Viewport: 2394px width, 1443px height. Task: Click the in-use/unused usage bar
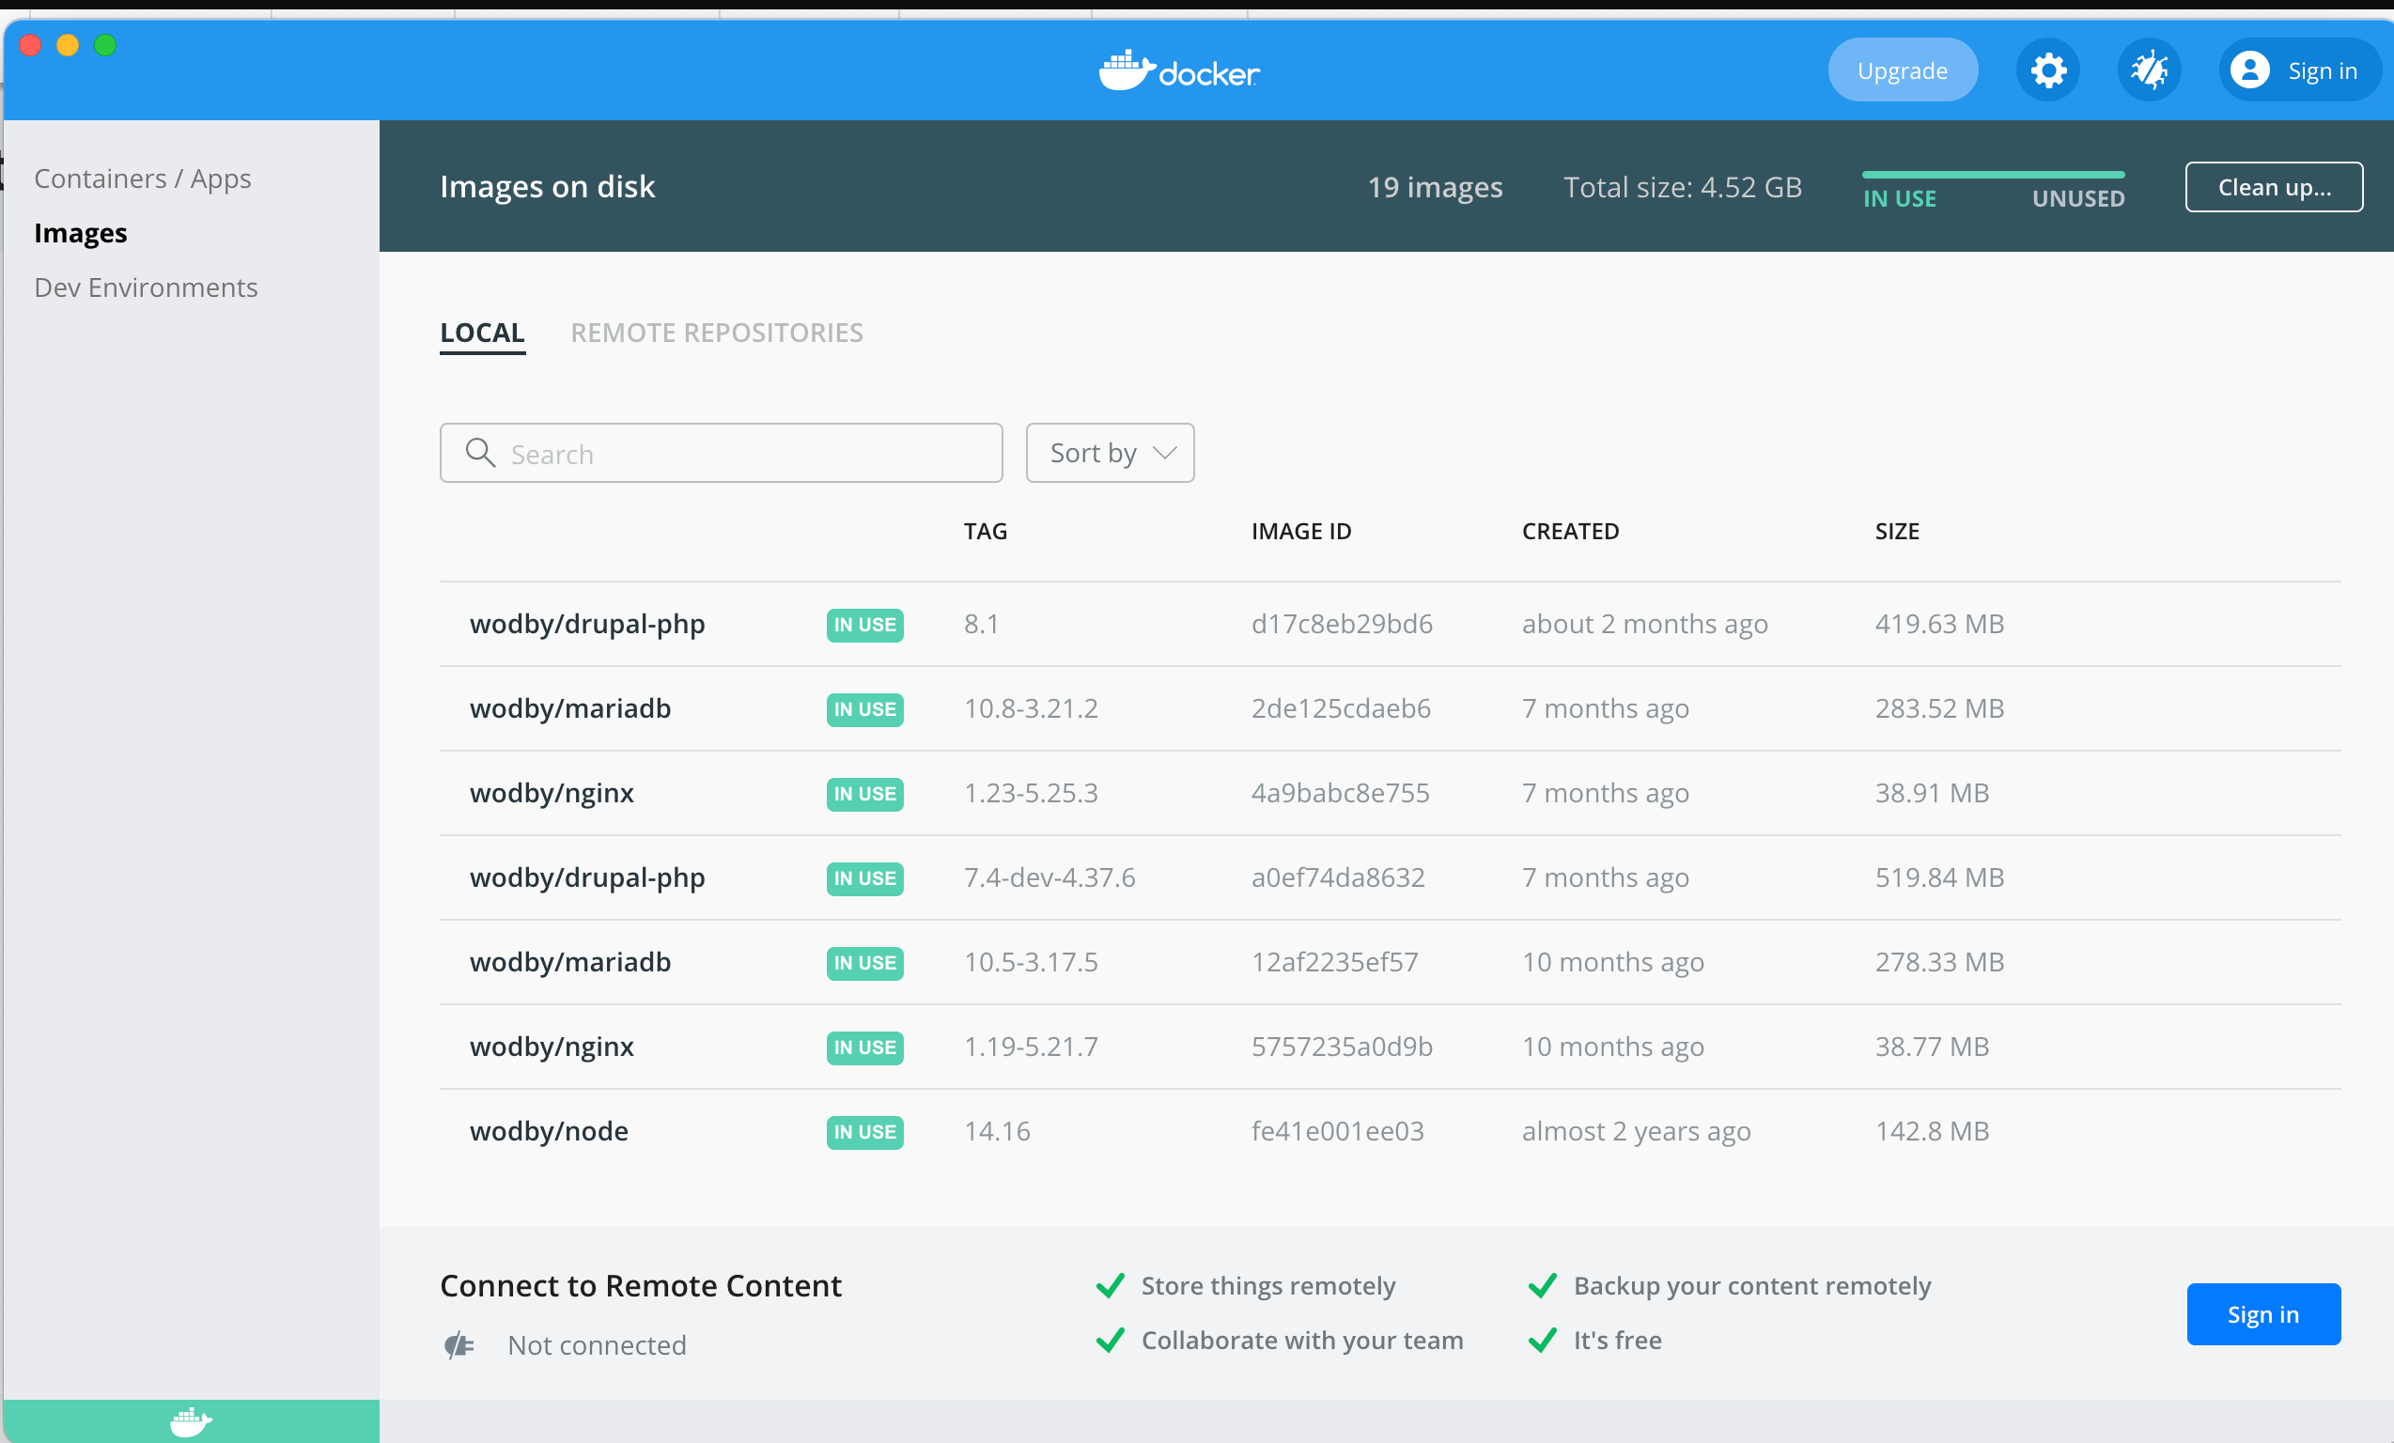click(1992, 175)
